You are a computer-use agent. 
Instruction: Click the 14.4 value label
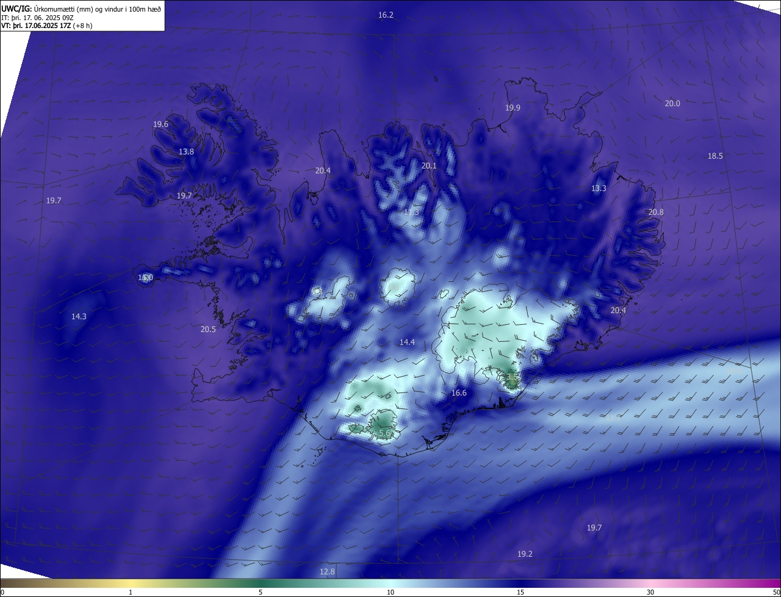point(407,342)
